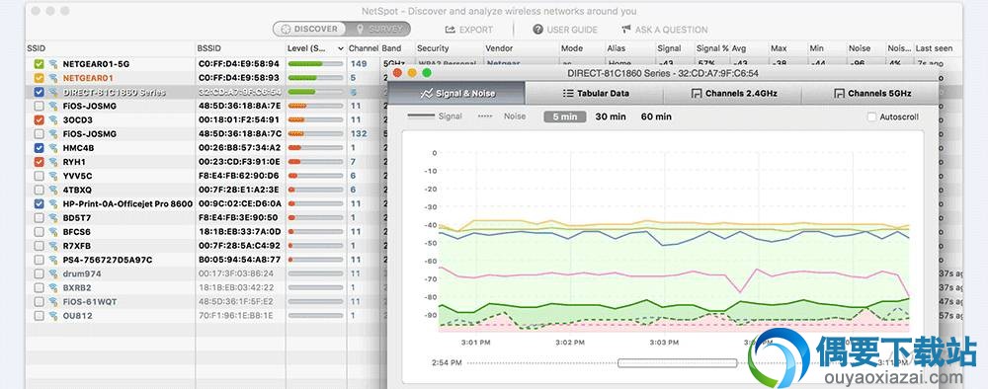Click the Wi-Fi icon beside RYH1
The height and width of the screenshot is (389, 988).
[53, 162]
